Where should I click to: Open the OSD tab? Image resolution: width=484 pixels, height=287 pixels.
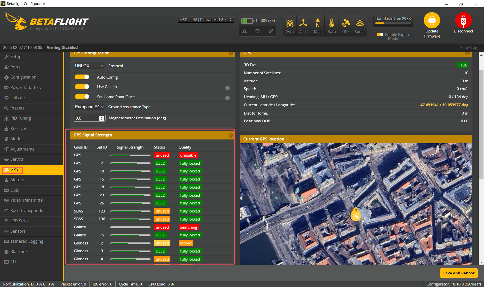pos(32,190)
